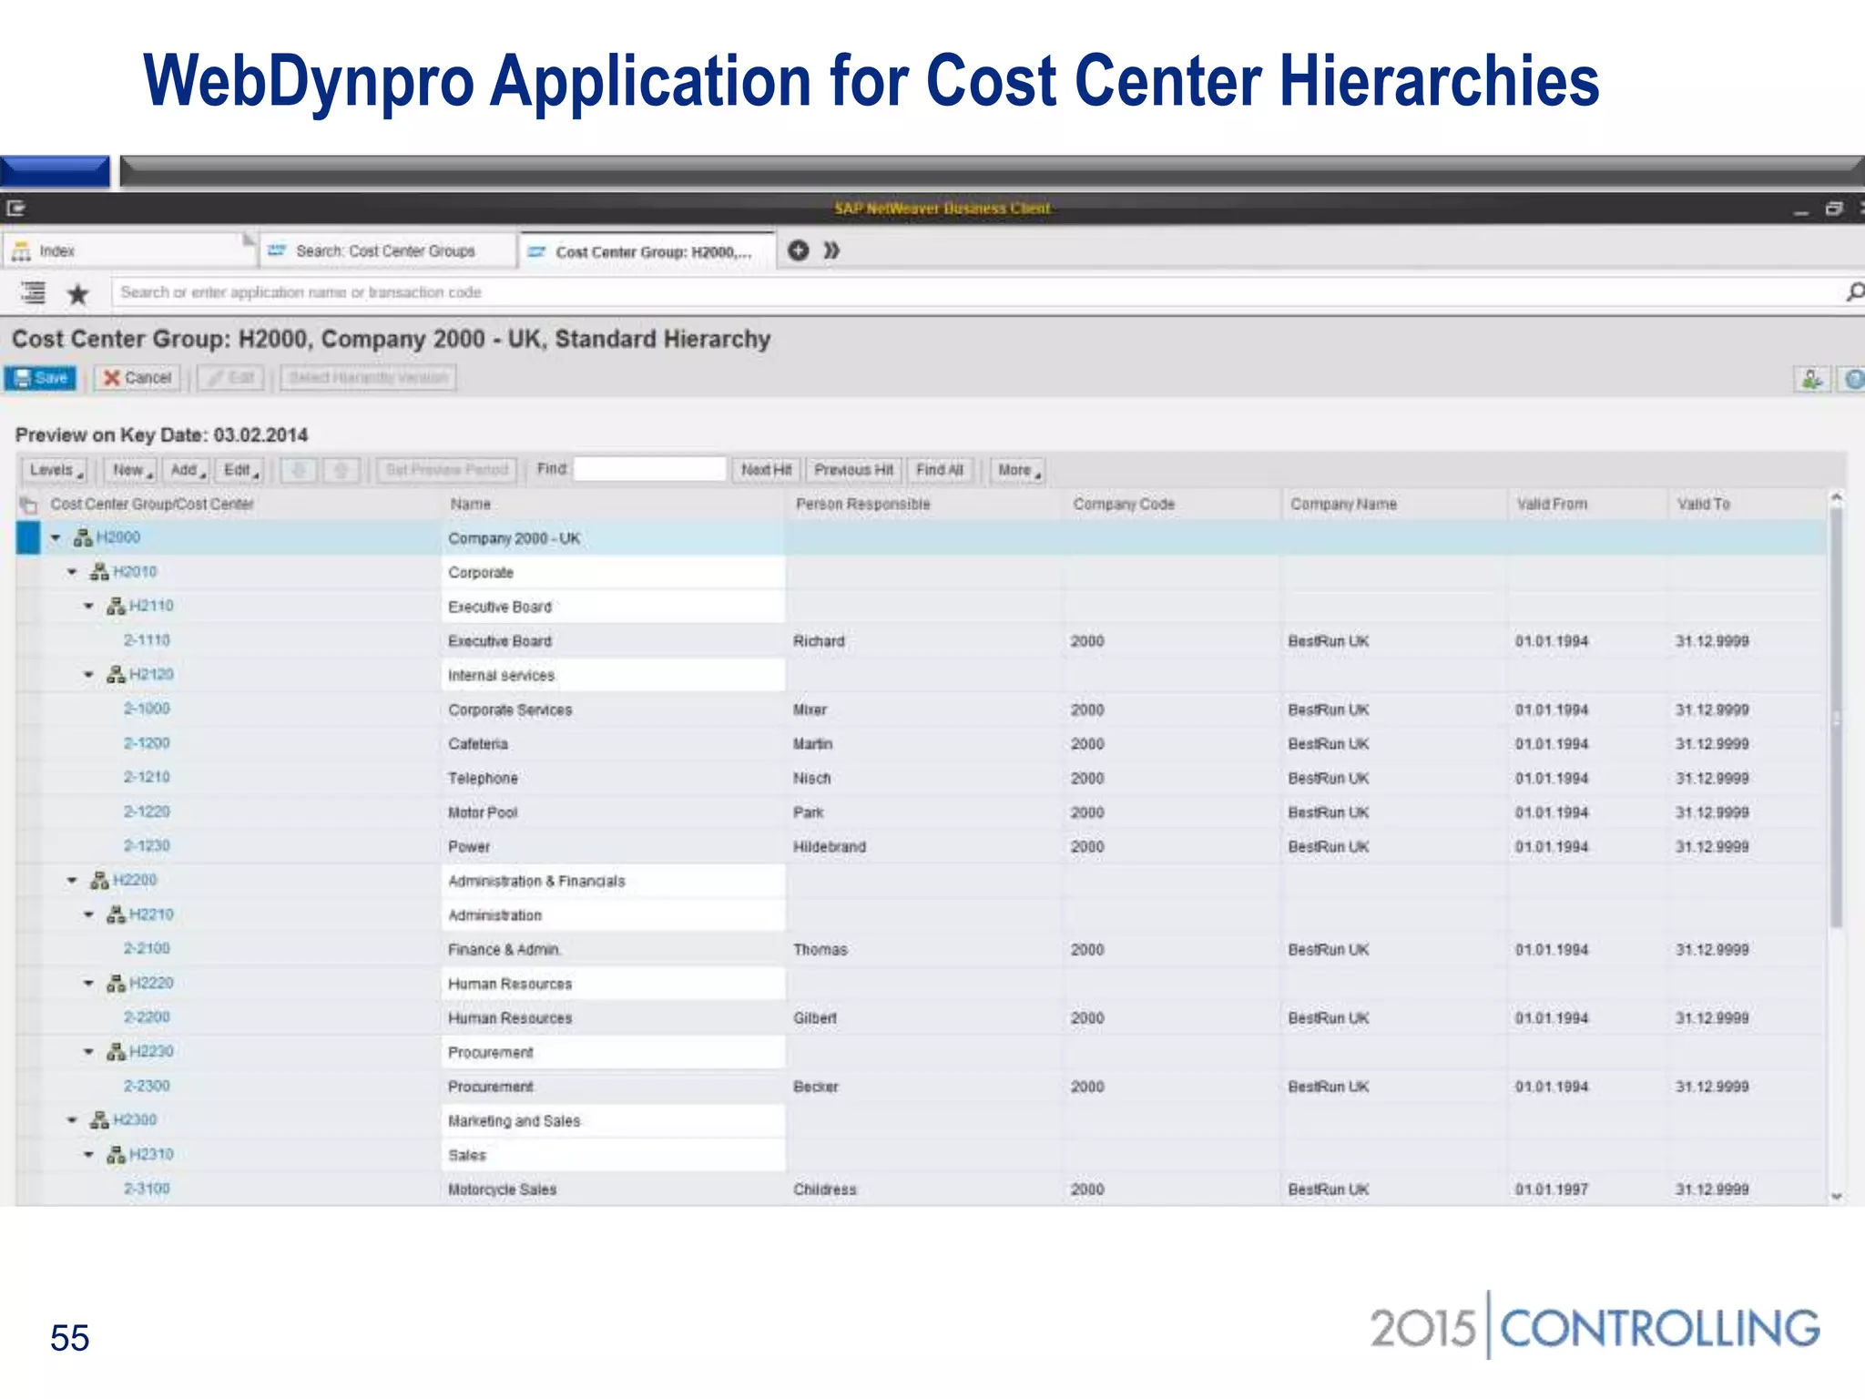Open the New dropdown menu

click(x=131, y=470)
